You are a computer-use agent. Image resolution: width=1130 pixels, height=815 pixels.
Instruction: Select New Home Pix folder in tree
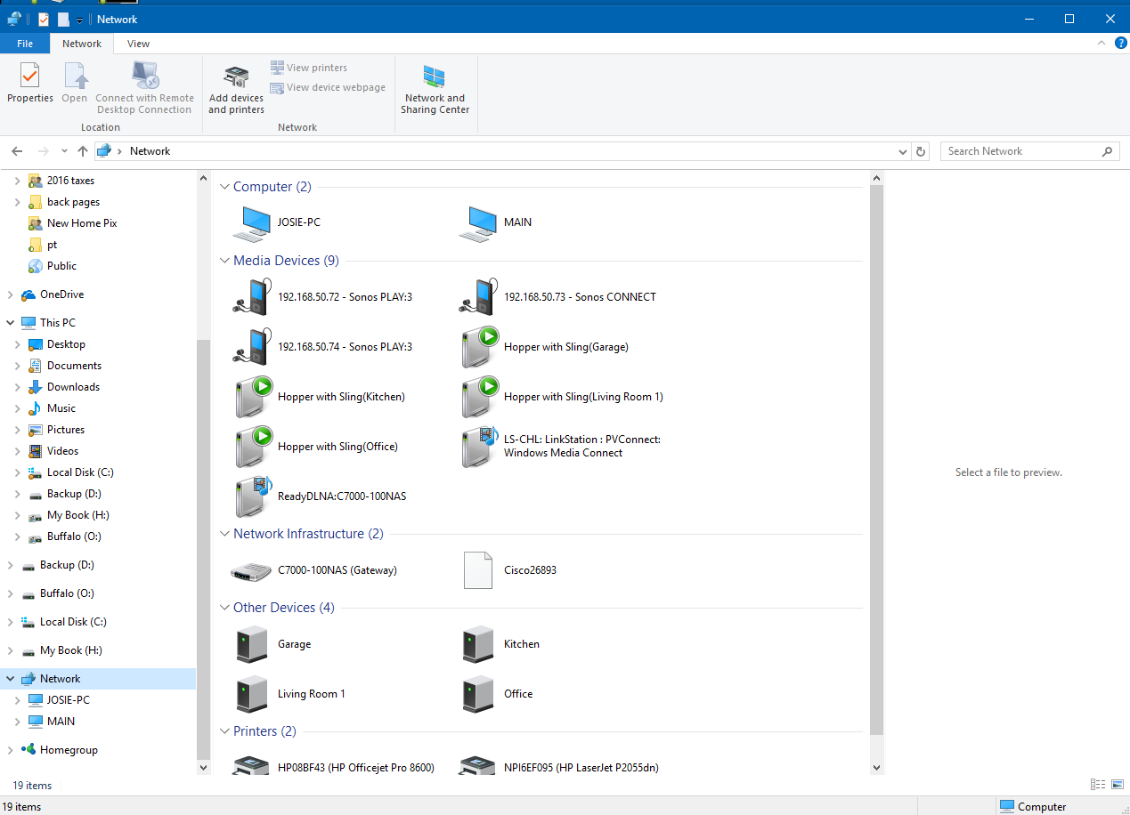(82, 223)
